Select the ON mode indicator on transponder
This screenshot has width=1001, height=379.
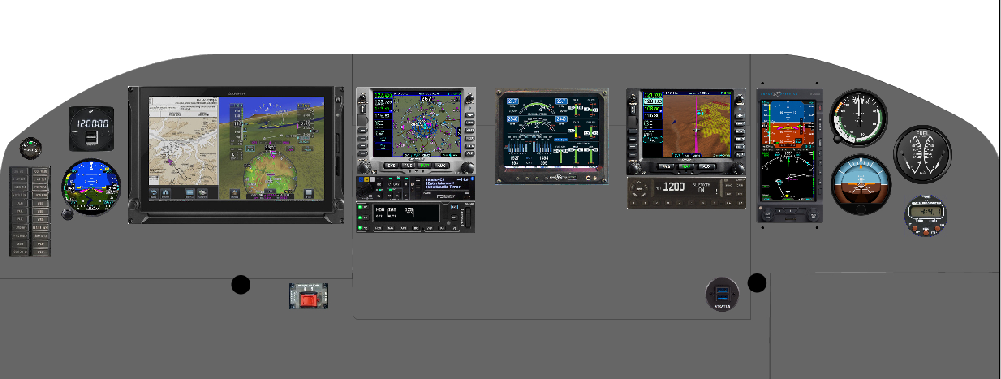tap(701, 190)
